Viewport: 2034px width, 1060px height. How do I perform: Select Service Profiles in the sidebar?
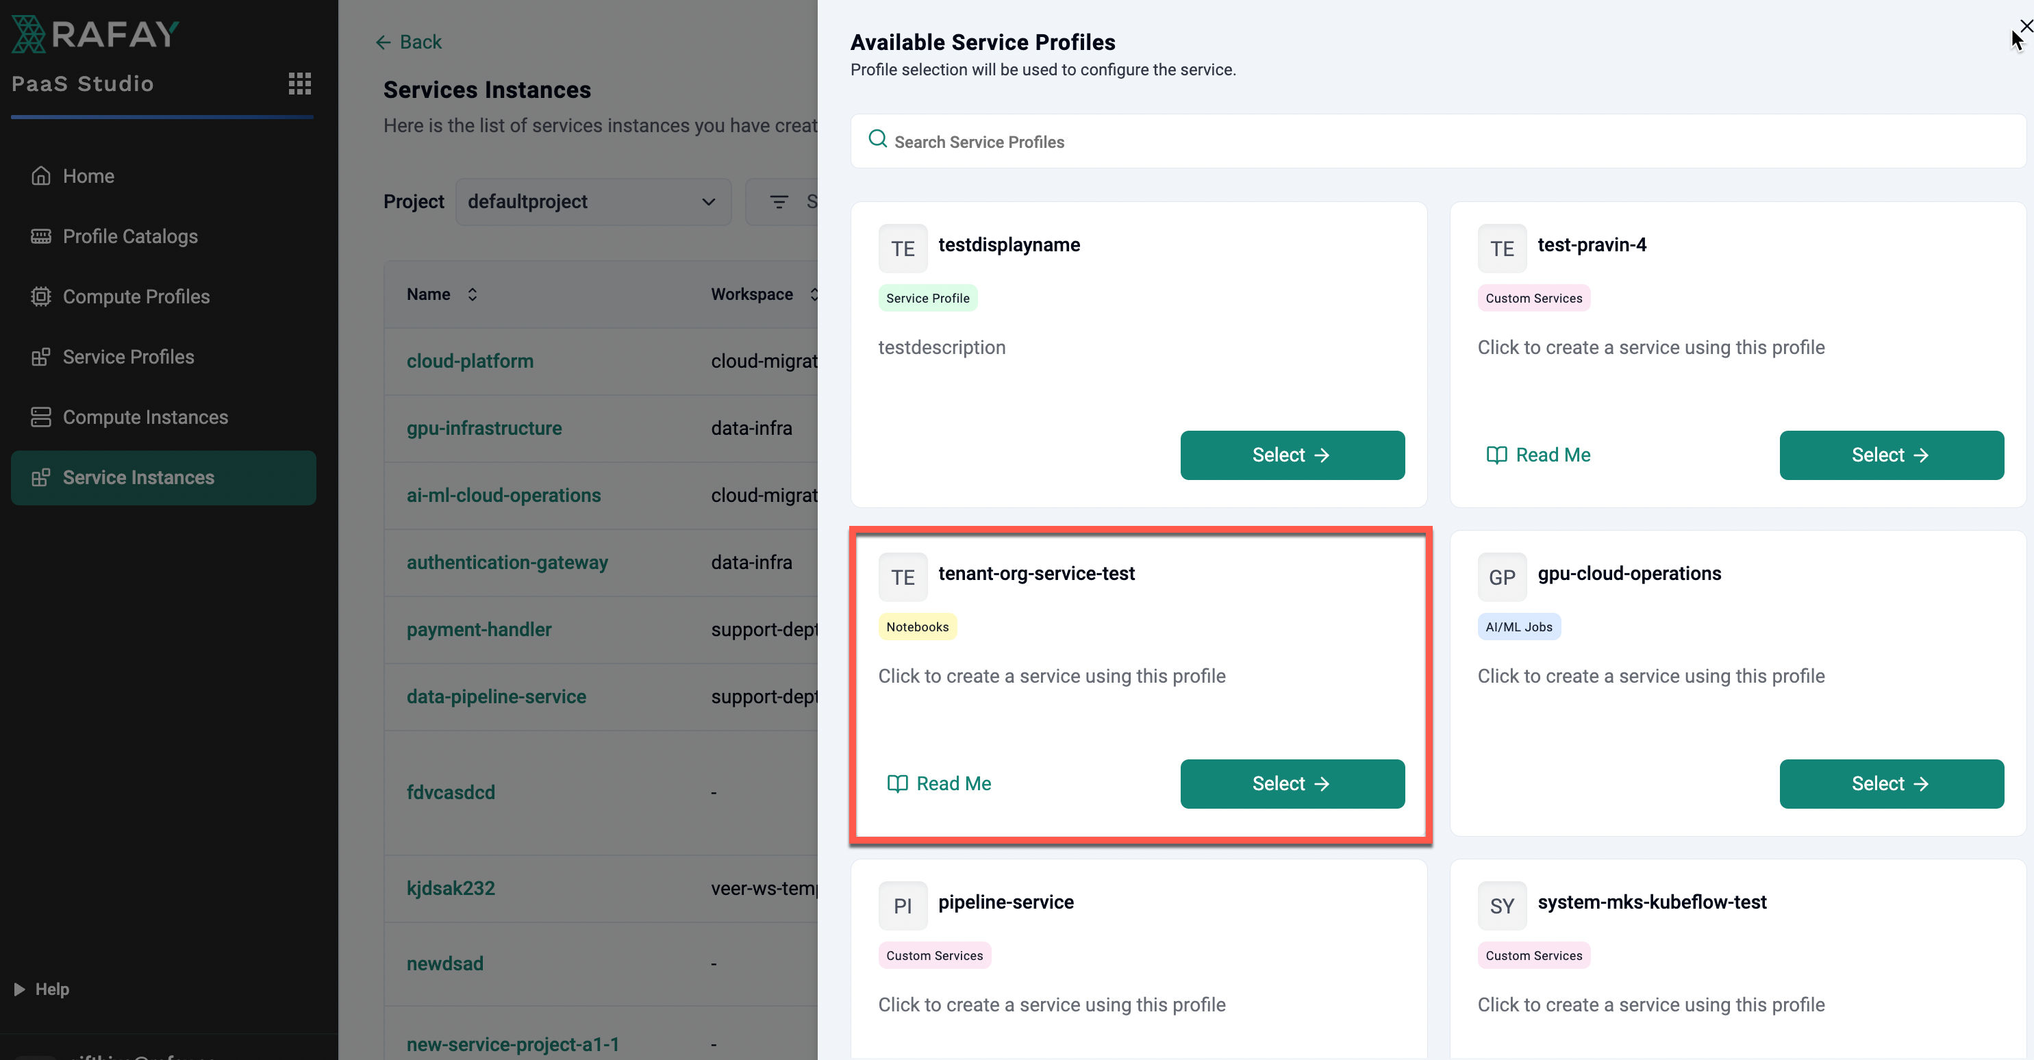click(128, 357)
